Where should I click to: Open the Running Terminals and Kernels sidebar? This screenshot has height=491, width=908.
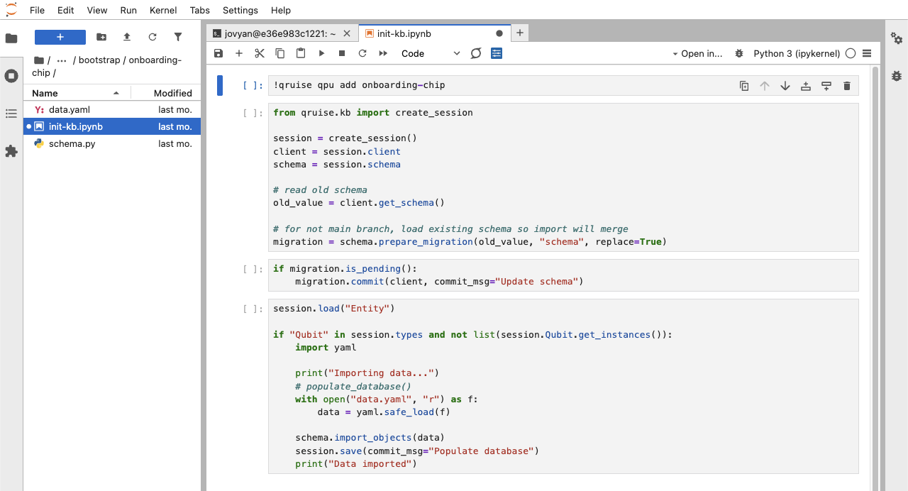[x=11, y=76]
